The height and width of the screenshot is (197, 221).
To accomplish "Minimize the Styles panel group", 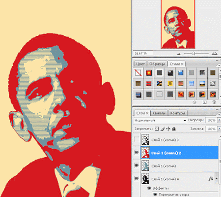I will 217,61.
